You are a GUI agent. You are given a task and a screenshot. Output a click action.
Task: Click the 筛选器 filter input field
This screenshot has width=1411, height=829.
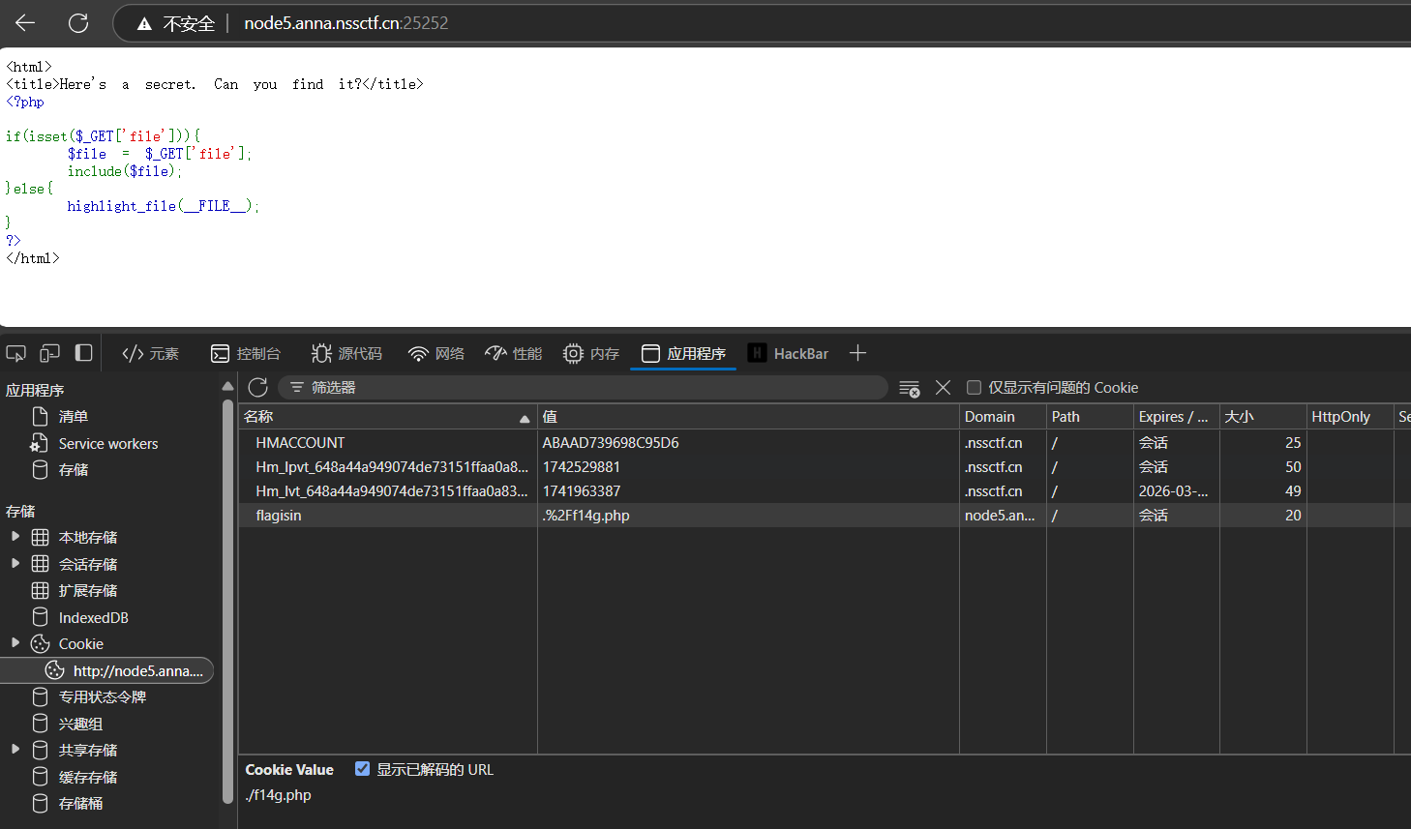(590, 388)
